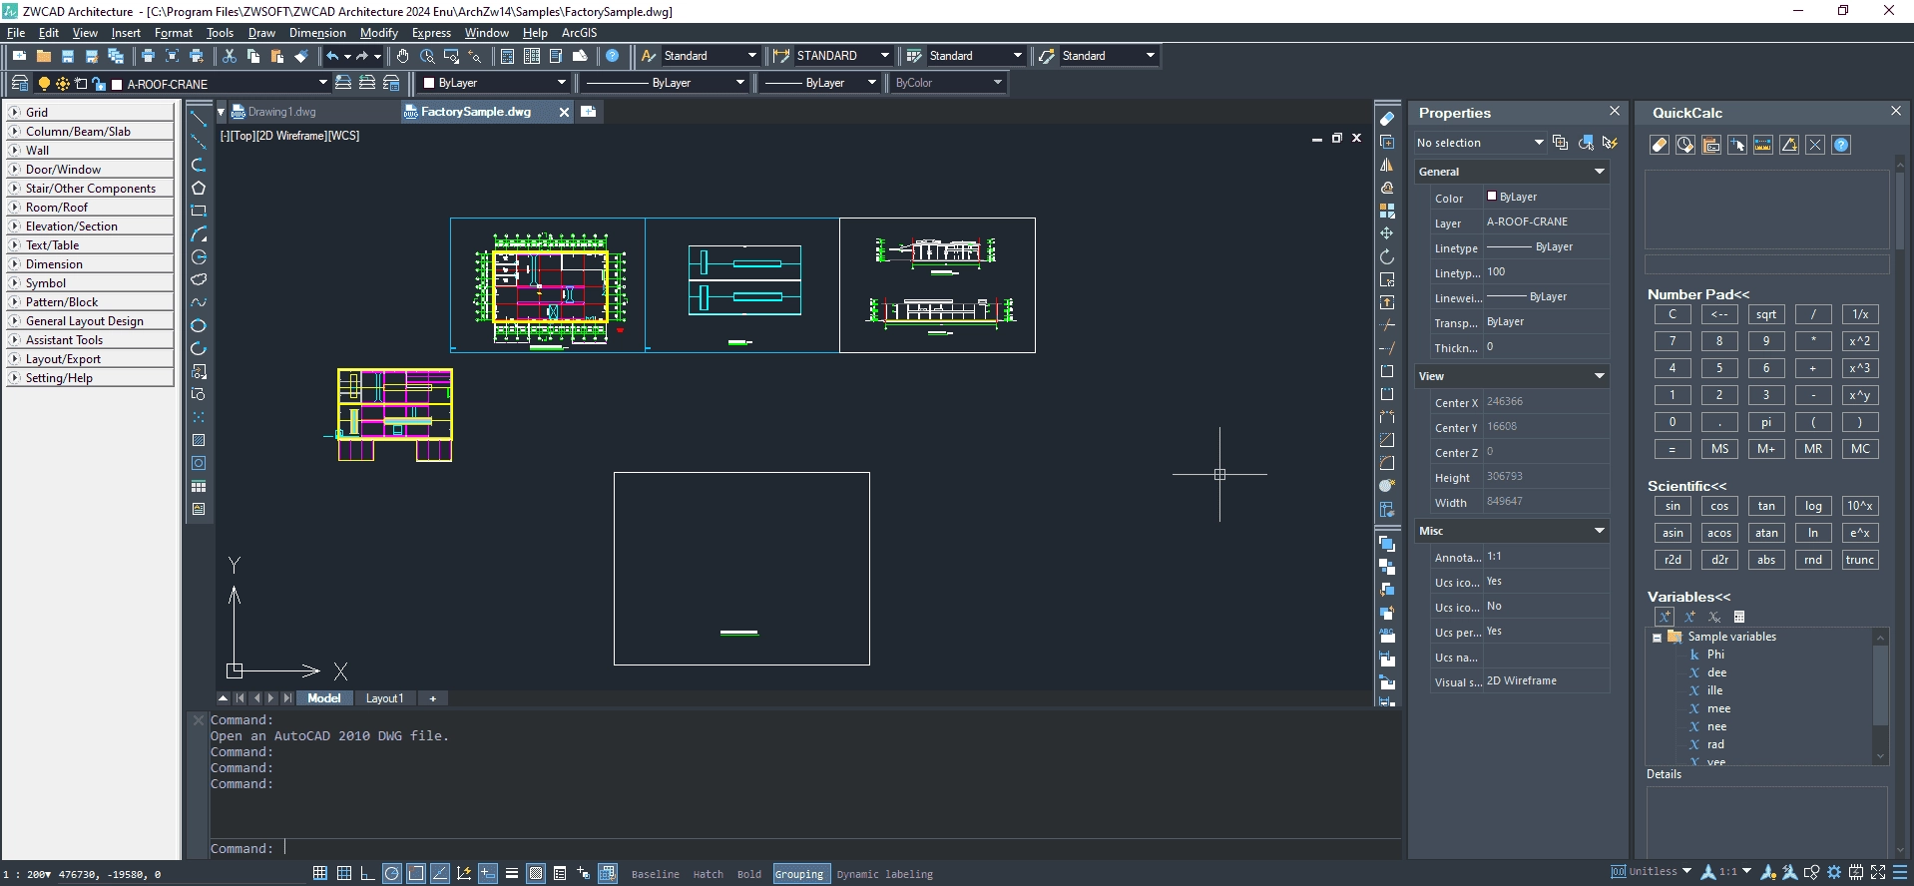Click the layer color swatch beside A-ROOF-CRANE
The image size is (1914, 886).
click(x=117, y=84)
